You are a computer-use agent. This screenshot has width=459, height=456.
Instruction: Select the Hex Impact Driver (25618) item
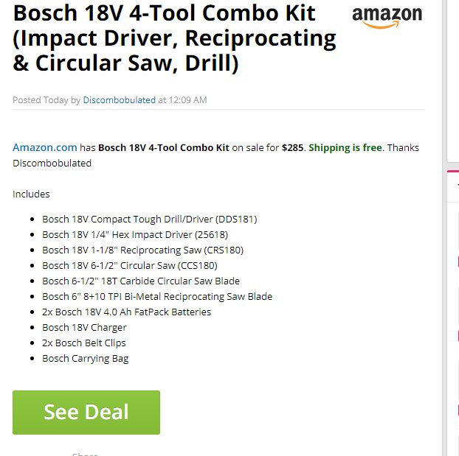coord(135,234)
